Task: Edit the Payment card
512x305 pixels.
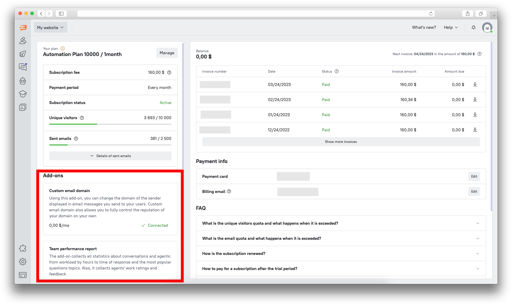Action: coord(474,176)
